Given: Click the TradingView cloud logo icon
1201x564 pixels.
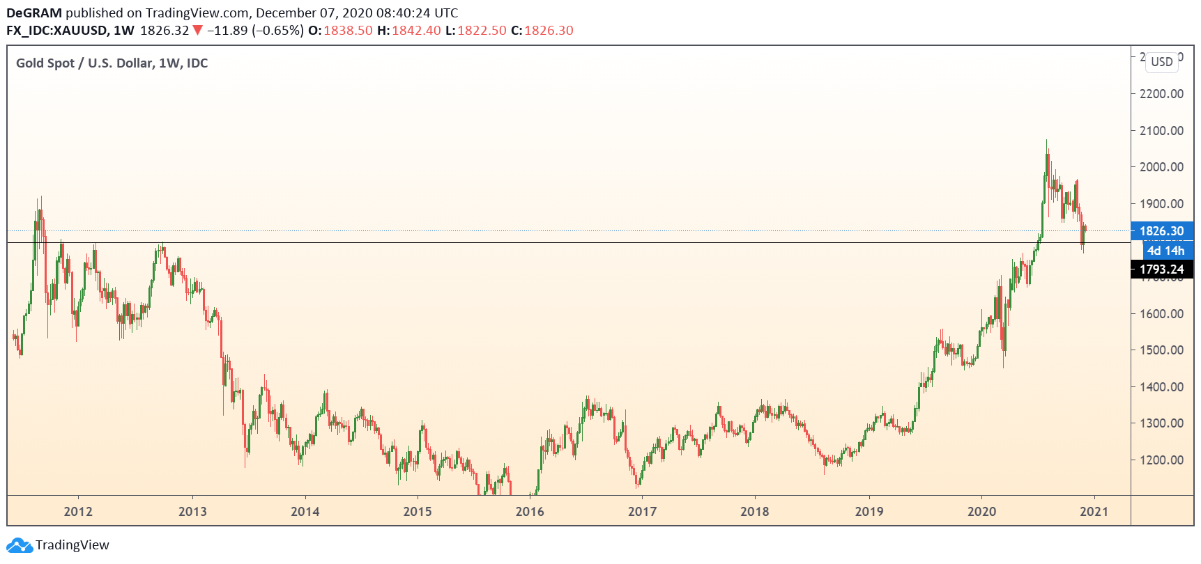Looking at the screenshot, I should (19, 545).
